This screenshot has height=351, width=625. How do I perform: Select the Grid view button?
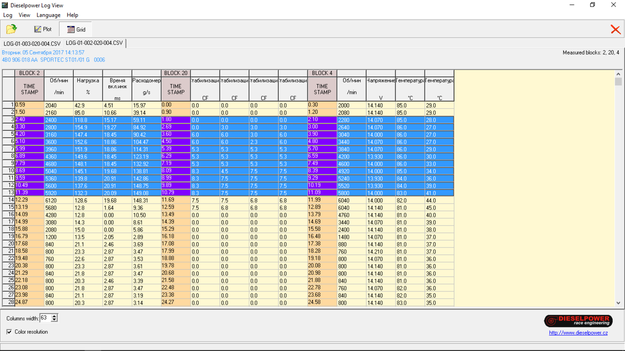pos(76,29)
